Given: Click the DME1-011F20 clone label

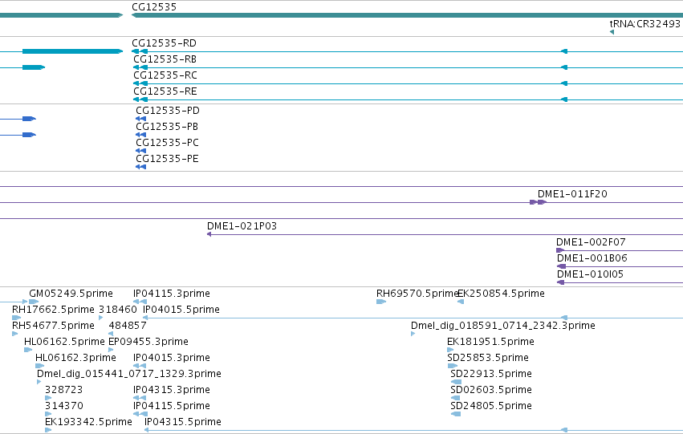Looking at the screenshot, I should click(x=572, y=194).
